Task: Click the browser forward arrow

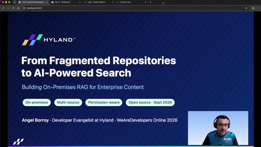Action: (x=8, y=8)
